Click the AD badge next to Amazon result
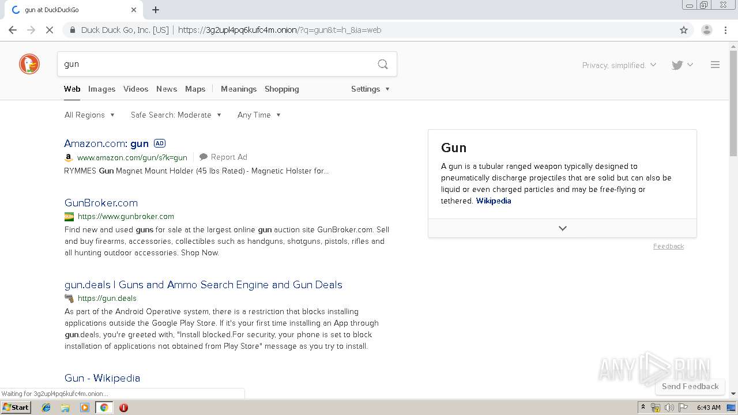The image size is (738, 415). click(160, 144)
